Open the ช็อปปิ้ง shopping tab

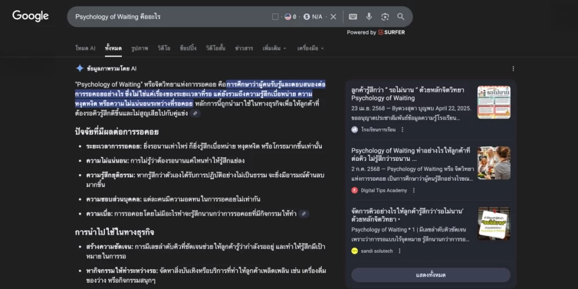point(188,49)
